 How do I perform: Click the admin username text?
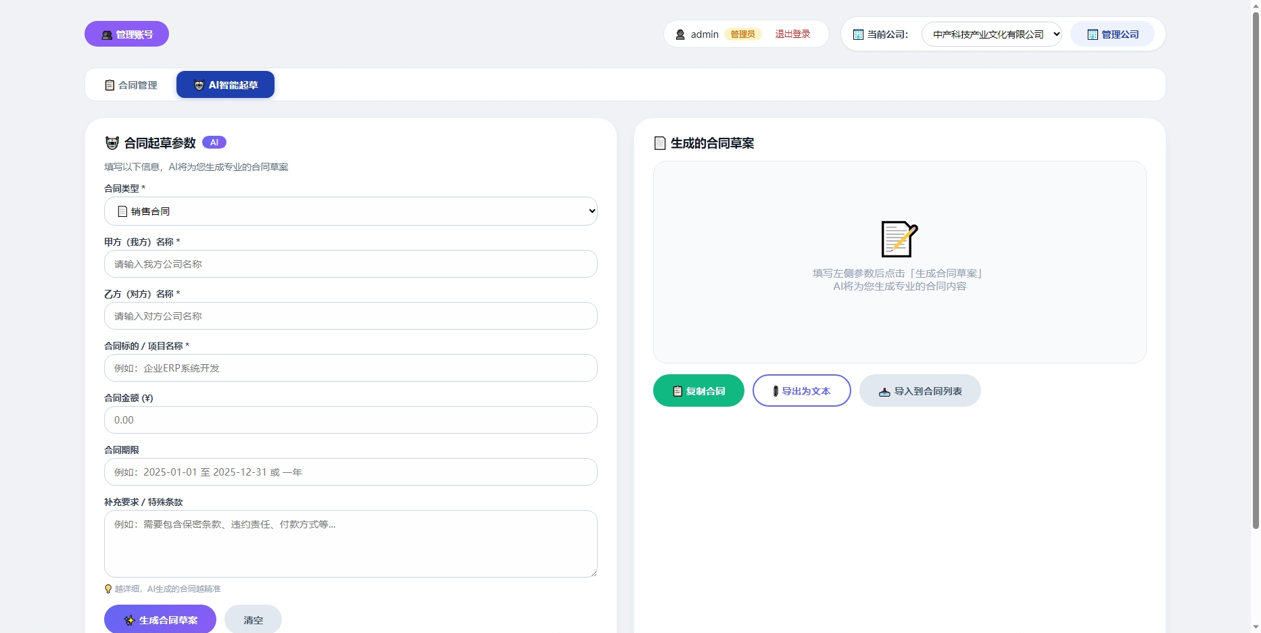tap(705, 34)
